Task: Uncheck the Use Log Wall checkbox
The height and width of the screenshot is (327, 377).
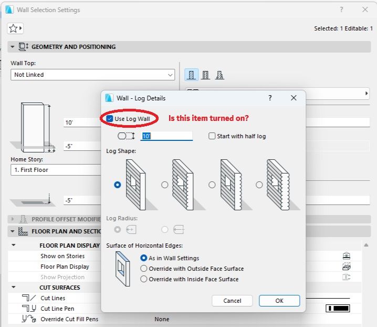Action: coord(110,119)
